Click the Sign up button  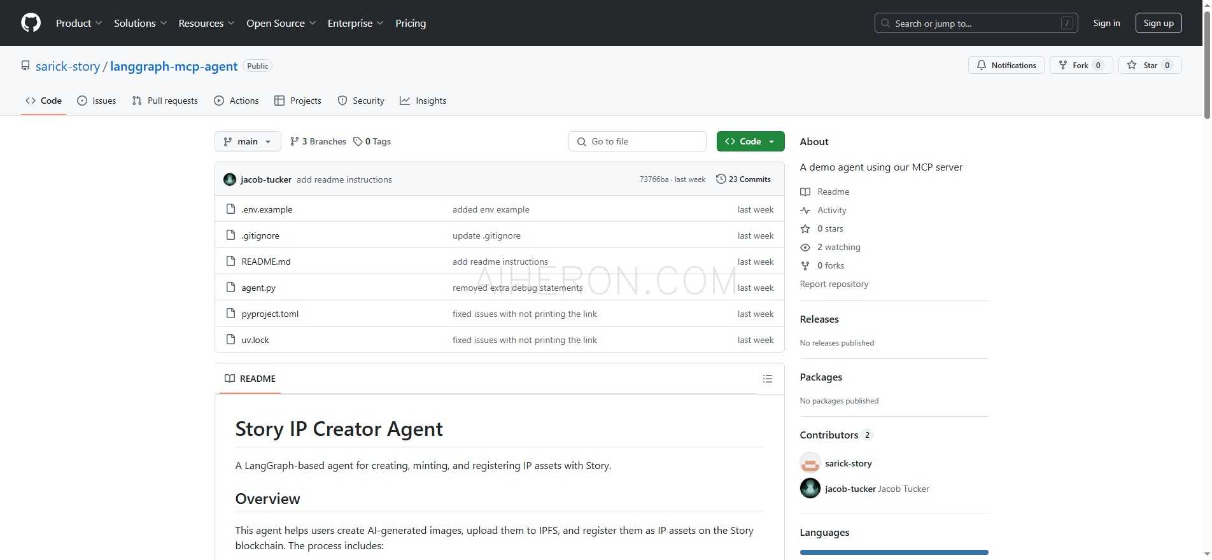1159,23
